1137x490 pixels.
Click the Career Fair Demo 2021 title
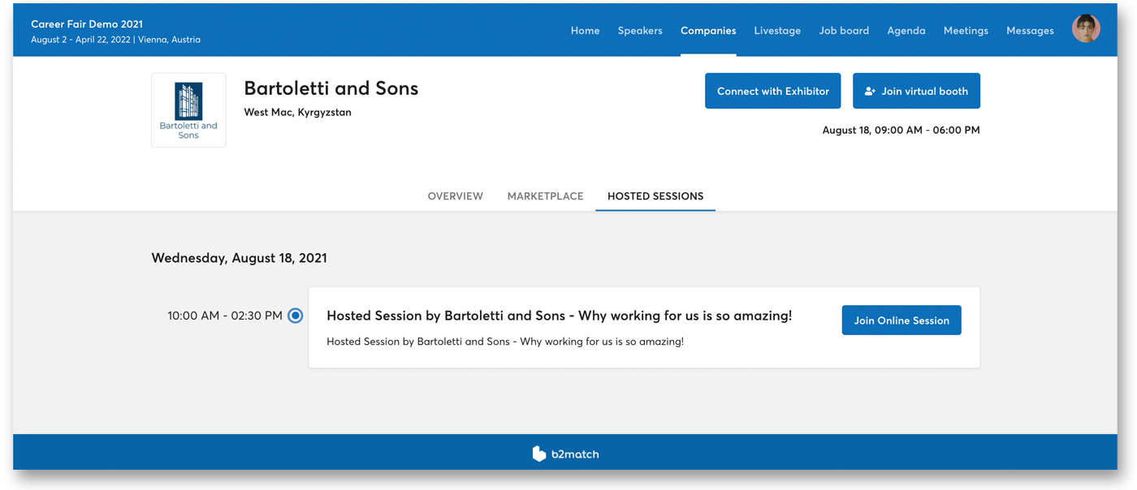87,24
